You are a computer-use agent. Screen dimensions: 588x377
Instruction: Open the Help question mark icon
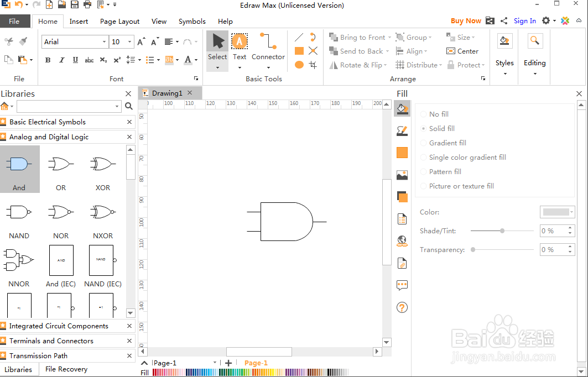(402, 307)
